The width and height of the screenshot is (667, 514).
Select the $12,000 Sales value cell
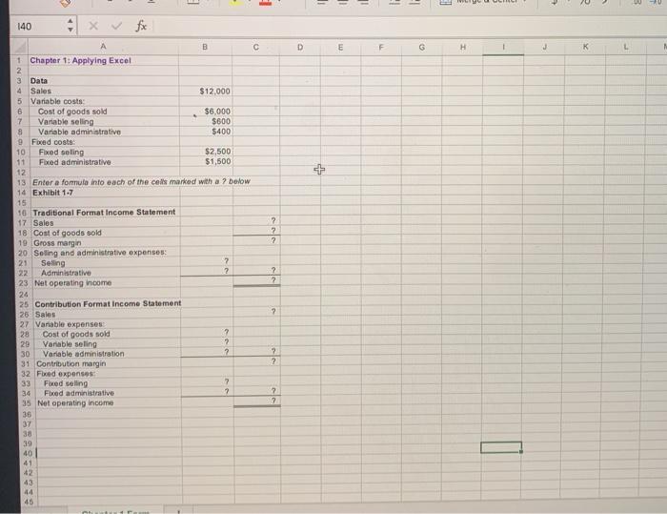206,91
